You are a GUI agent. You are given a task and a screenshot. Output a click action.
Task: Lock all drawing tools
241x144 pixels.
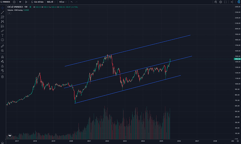pyautogui.click(x=2, y=66)
